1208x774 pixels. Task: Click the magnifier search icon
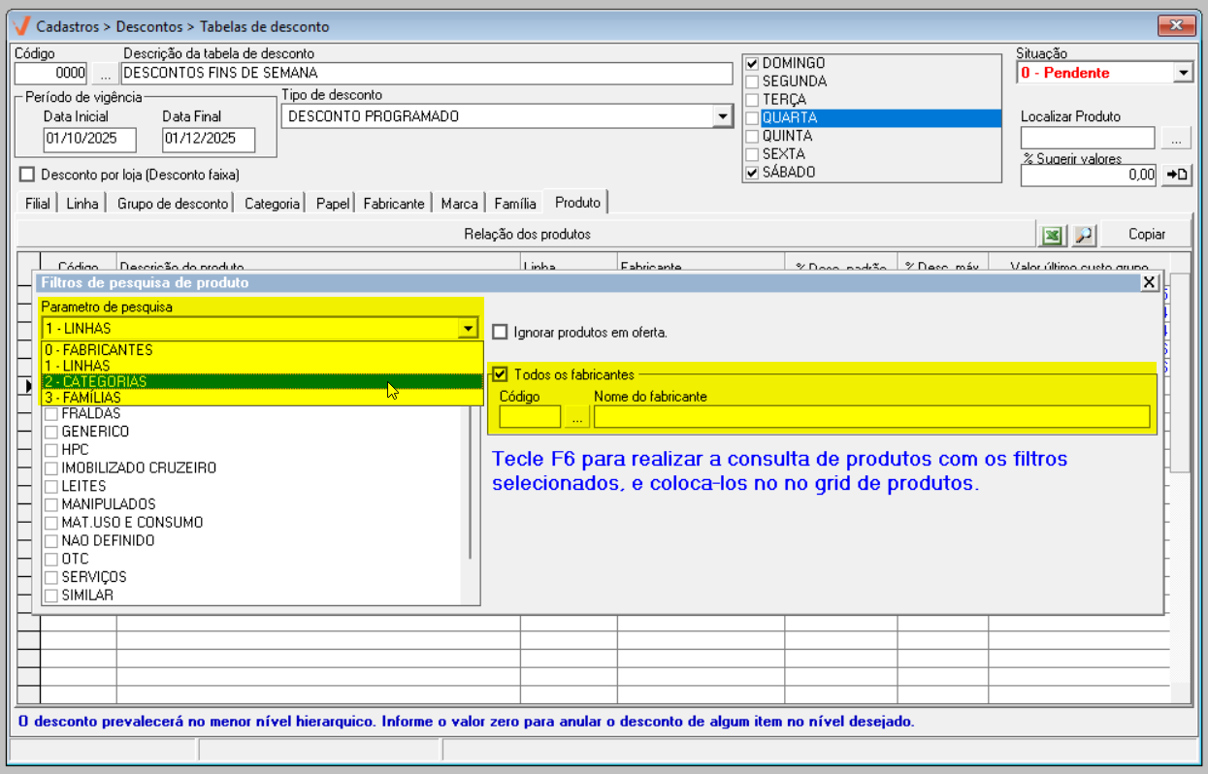coord(1083,235)
